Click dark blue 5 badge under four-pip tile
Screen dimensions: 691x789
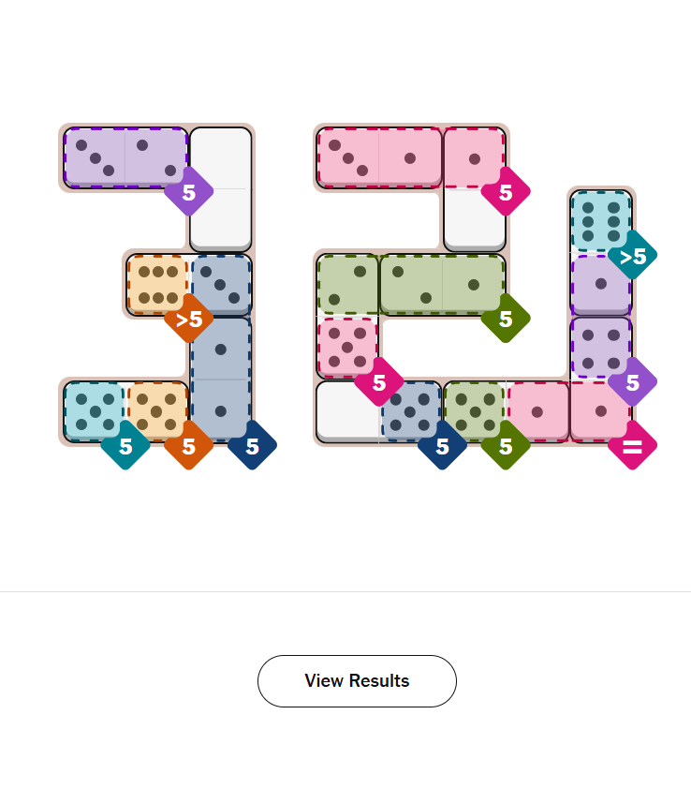coord(442,446)
